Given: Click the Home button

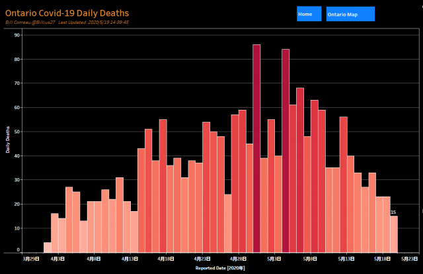Looking at the screenshot, I should 309,14.
